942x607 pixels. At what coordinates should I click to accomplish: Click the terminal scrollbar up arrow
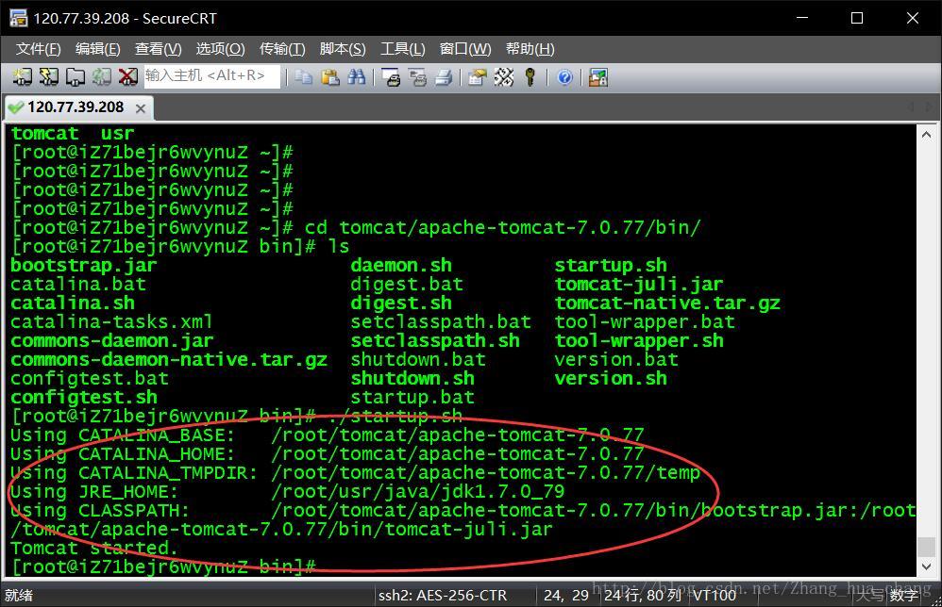(x=926, y=135)
